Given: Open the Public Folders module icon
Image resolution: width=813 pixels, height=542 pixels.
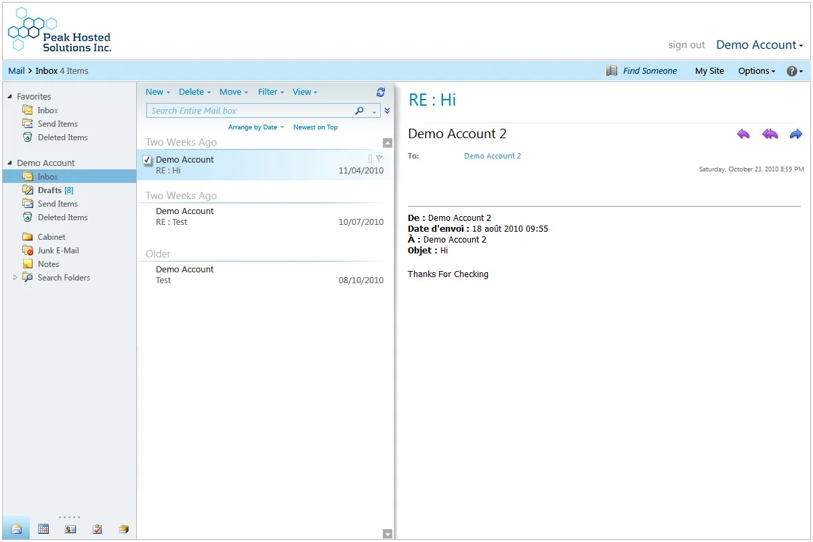Looking at the screenshot, I should pos(124,529).
